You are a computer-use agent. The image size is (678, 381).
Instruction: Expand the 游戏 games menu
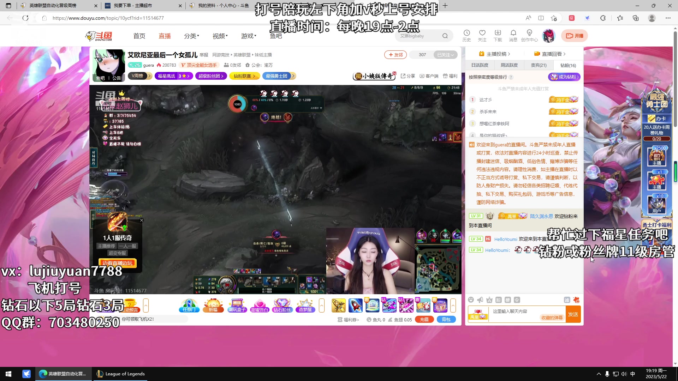249,36
